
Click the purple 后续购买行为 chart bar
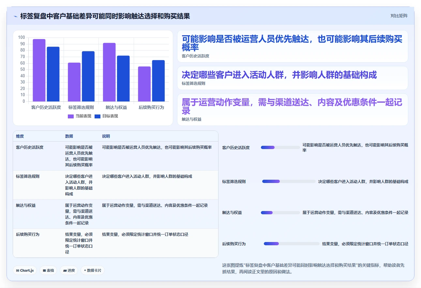(144, 84)
